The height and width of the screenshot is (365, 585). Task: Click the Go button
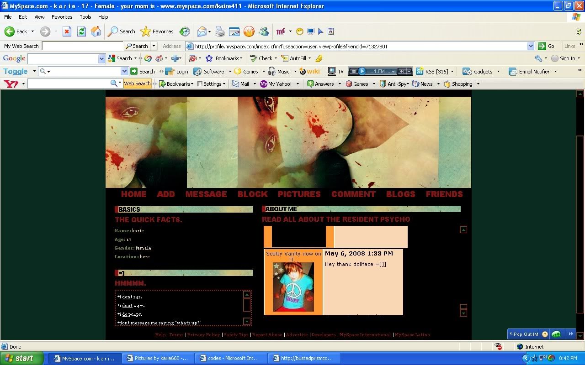(547, 46)
